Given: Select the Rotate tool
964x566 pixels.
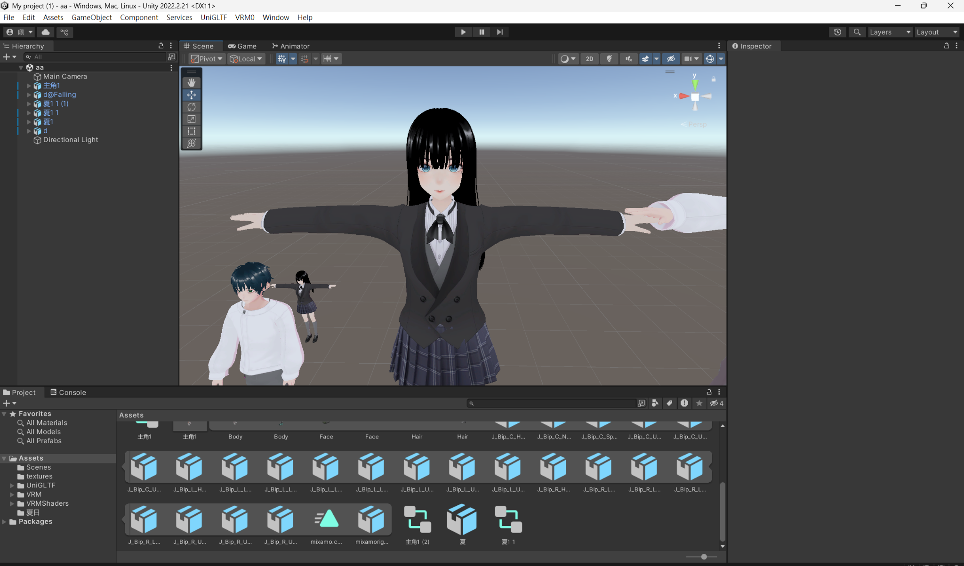Looking at the screenshot, I should coord(191,107).
